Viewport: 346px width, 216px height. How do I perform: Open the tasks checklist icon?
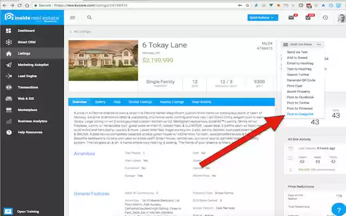pyautogui.click(x=308, y=17)
